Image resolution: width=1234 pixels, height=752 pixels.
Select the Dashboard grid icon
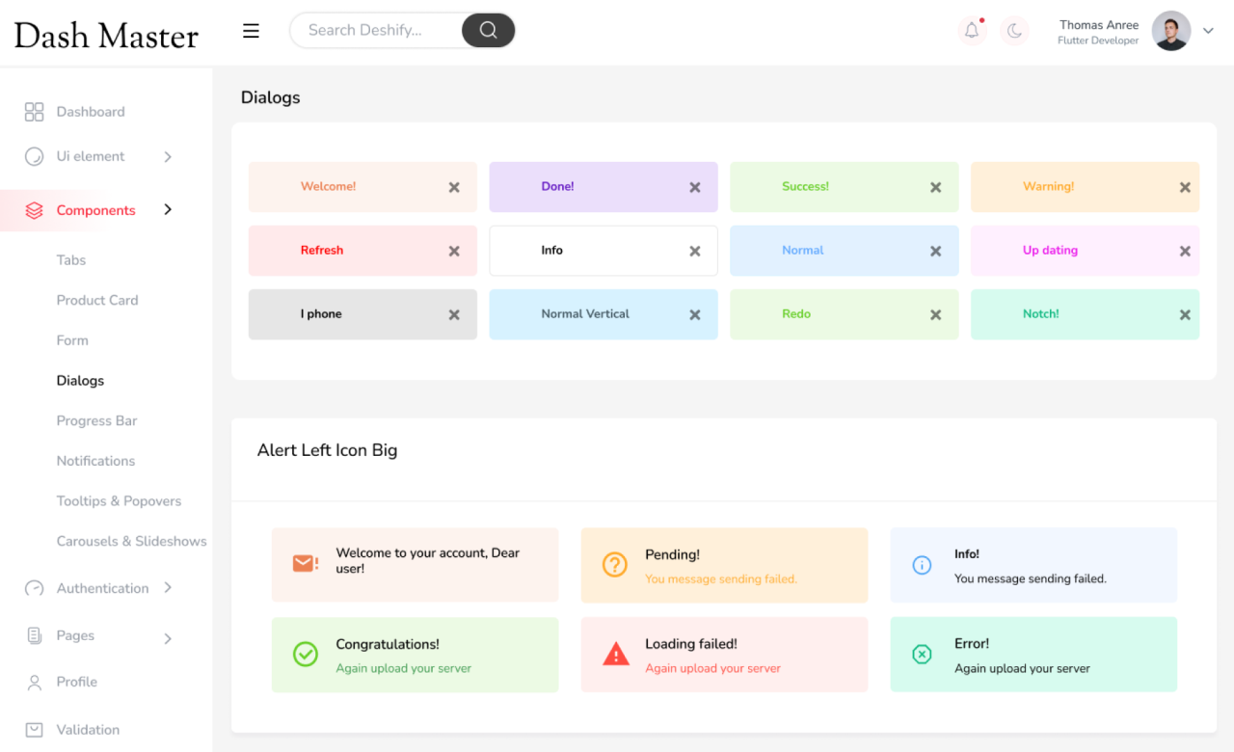[34, 111]
